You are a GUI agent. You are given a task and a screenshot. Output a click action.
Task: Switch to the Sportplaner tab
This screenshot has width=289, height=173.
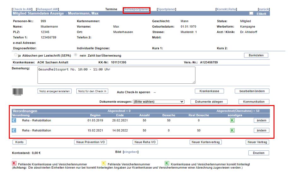(166, 9)
